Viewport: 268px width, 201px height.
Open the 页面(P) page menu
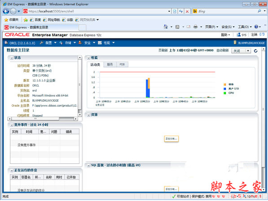pyautogui.click(x=211, y=27)
